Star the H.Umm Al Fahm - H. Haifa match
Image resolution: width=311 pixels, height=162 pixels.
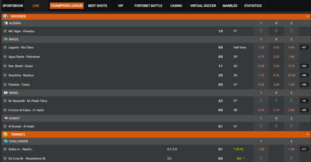coord(5,110)
